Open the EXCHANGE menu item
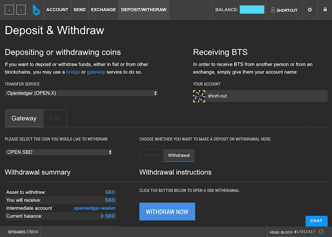The image size is (332, 237). click(x=103, y=10)
